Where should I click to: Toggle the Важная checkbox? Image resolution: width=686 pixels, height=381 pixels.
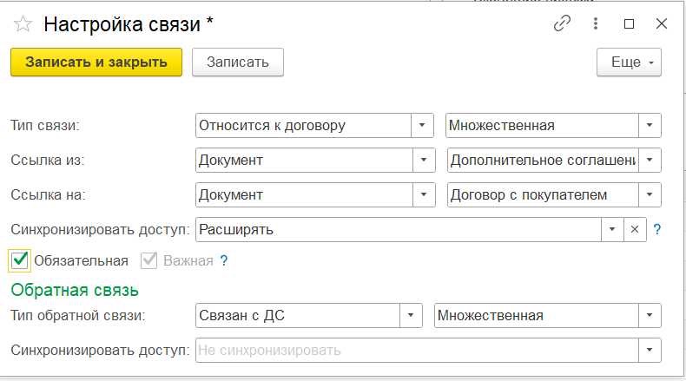click(x=148, y=260)
